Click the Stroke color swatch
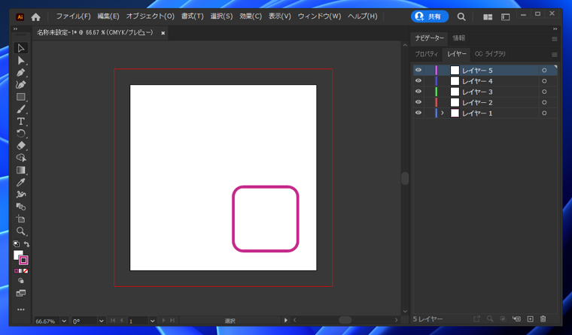The width and height of the screenshot is (572, 335). tap(24, 260)
